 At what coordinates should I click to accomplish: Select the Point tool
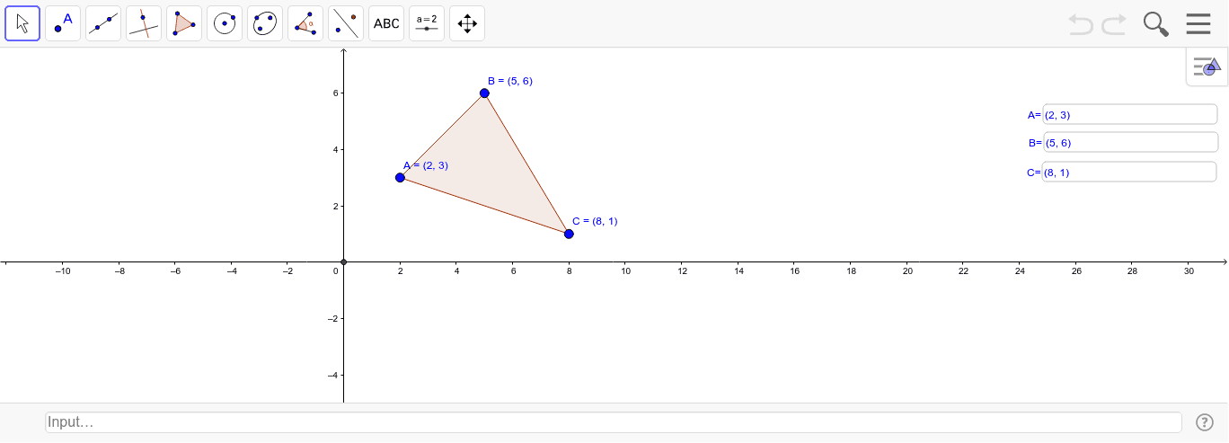(63, 23)
